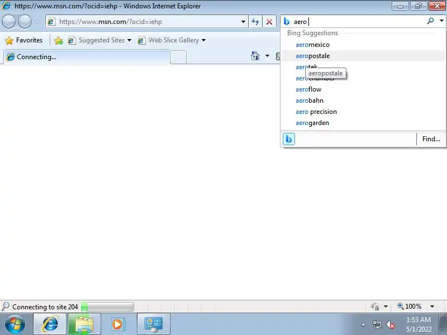The image size is (447, 335).
Task: Open the Favorites button
Action: tap(24, 40)
